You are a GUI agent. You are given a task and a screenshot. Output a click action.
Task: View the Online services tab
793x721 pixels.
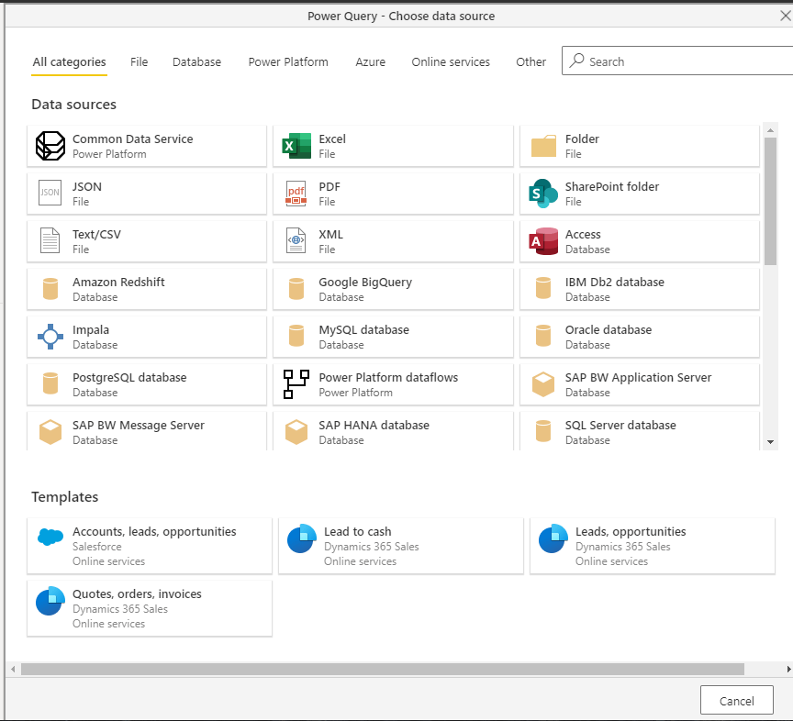pyautogui.click(x=451, y=61)
